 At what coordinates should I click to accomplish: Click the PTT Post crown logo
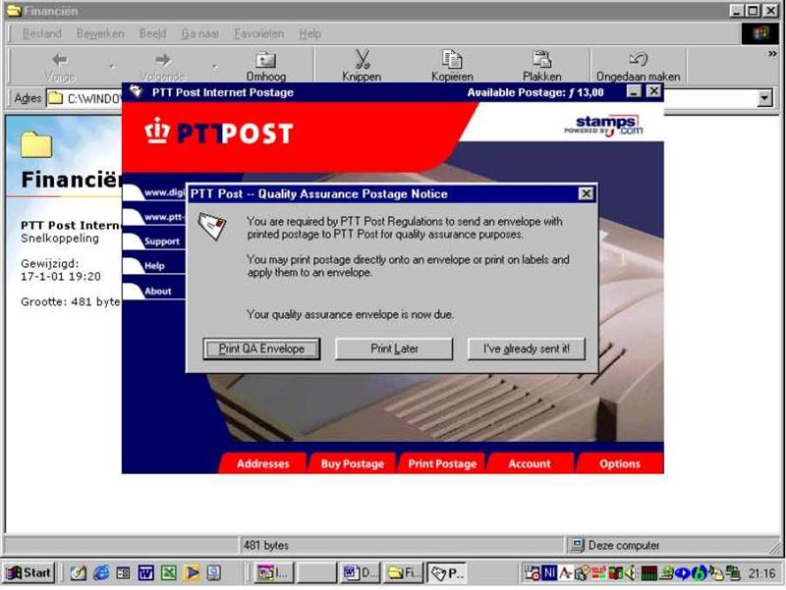coord(157,131)
